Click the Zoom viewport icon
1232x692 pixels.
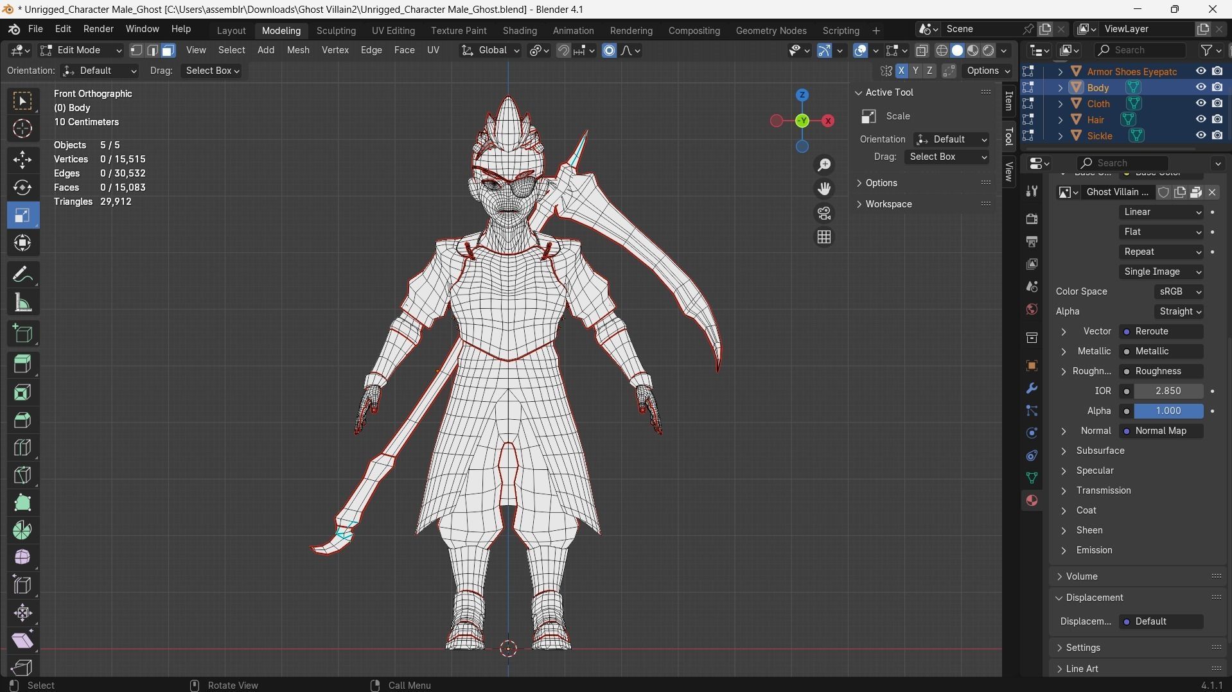pos(824,165)
